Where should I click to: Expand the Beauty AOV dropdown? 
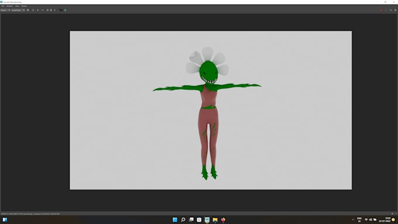5,10
